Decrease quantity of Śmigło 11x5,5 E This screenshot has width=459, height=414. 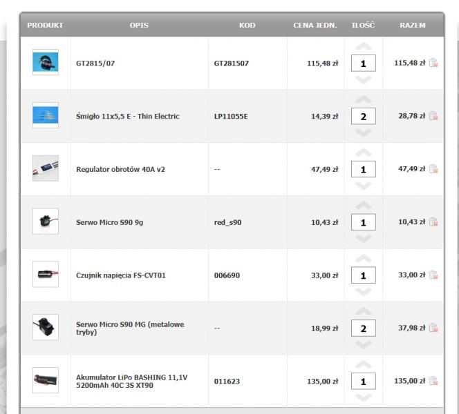click(363, 132)
